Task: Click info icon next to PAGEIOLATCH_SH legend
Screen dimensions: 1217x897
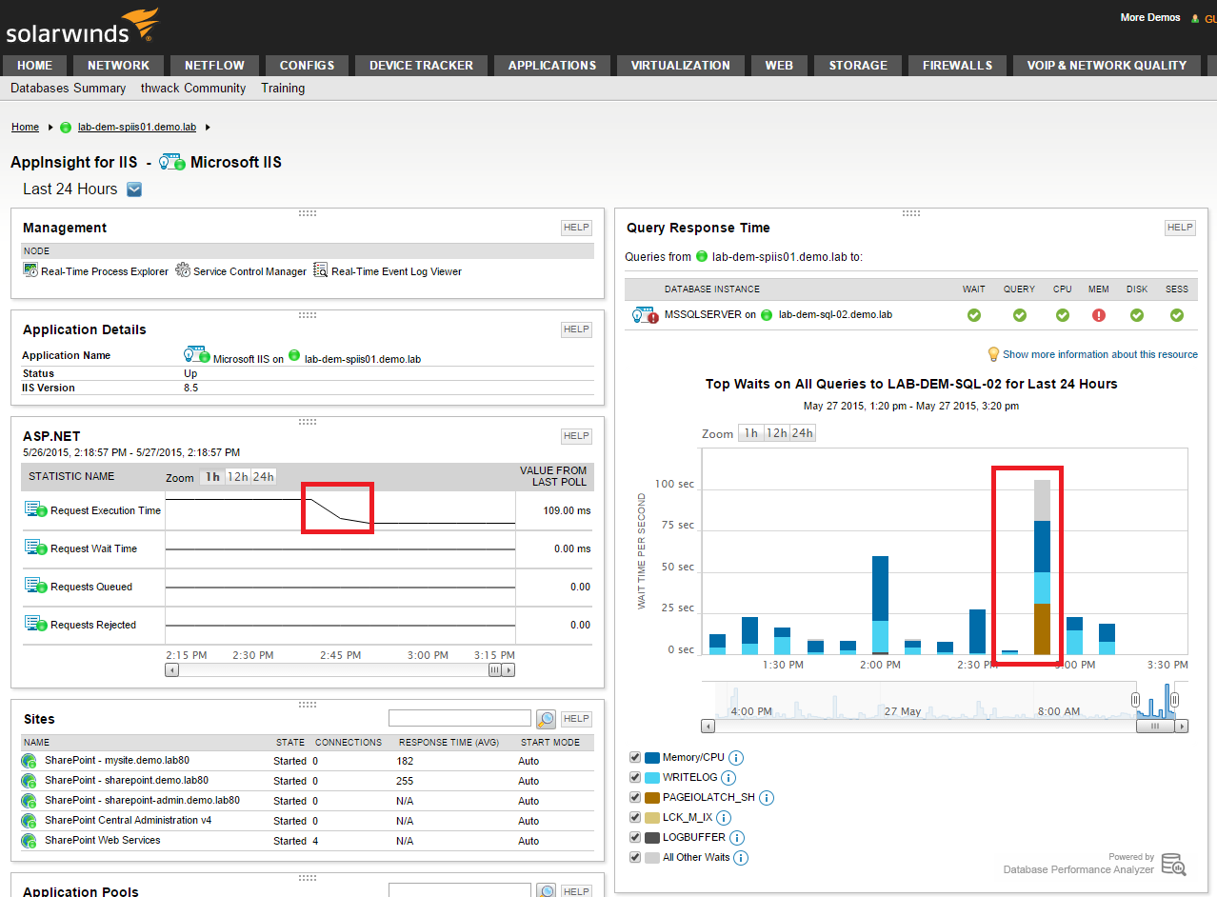Action: tap(767, 798)
